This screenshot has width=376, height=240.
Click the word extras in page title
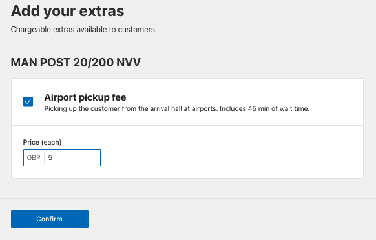[x=101, y=11]
